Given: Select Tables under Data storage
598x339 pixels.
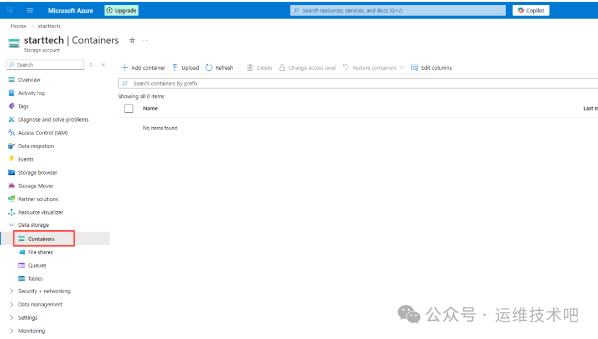Looking at the screenshot, I should (x=35, y=278).
